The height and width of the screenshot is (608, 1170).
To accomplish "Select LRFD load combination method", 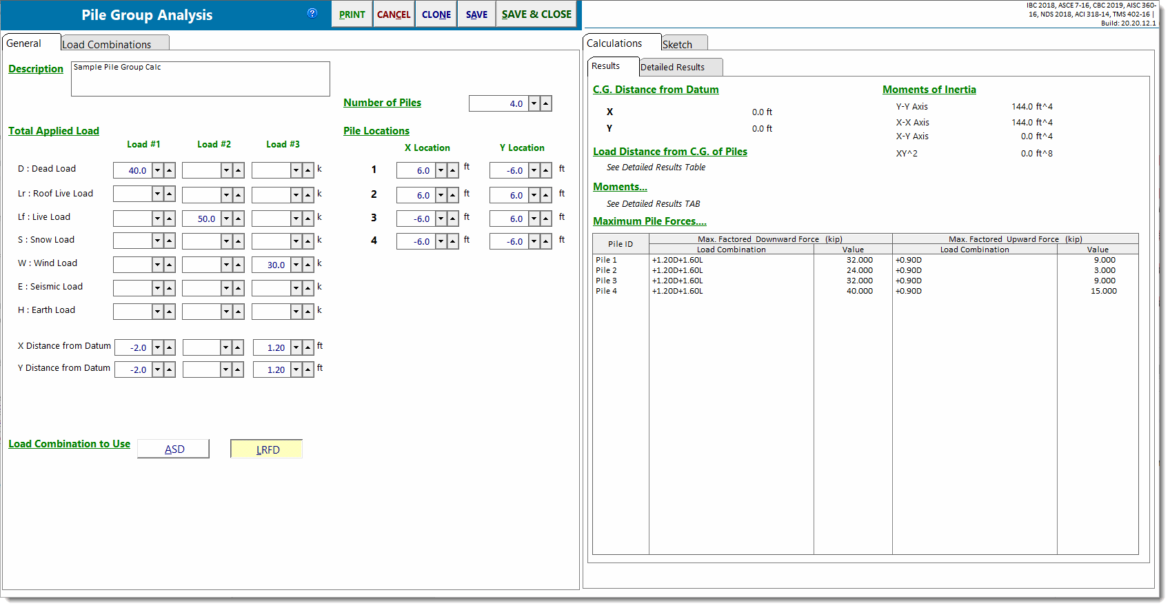I will pyautogui.click(x=267, y=449).
